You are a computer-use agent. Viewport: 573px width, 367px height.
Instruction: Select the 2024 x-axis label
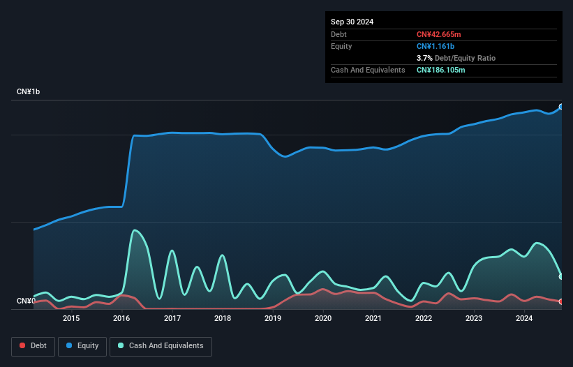524,319
